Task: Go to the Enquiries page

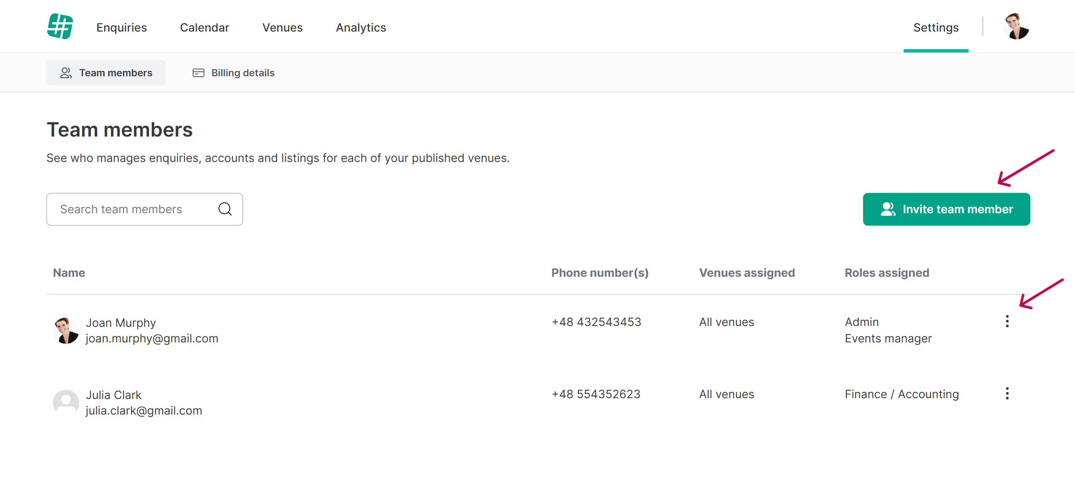Action: click(x=121, y=27)
